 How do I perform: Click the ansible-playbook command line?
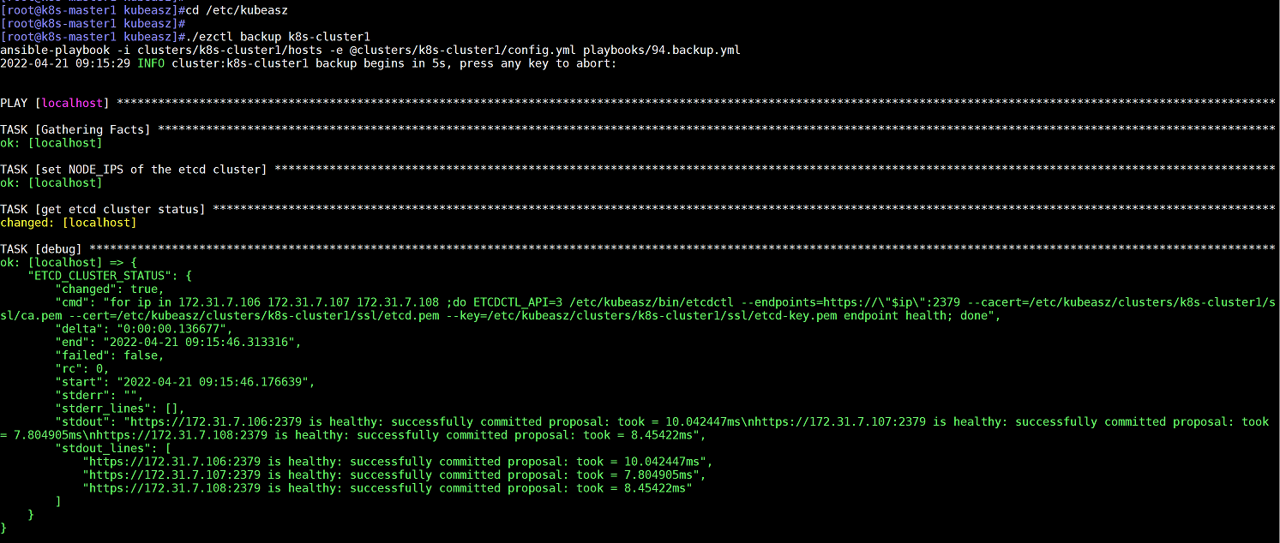pyautogui.click(x=370, y=51)
